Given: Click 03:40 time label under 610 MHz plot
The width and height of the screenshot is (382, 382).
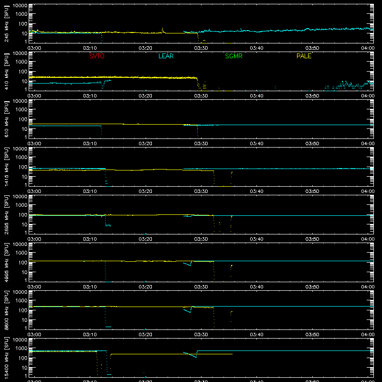Looking at the screenshot, I should (x=256, y=144).
